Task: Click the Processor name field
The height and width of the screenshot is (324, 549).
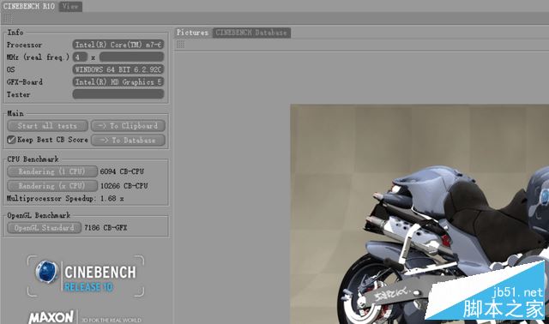Action: 118,45
